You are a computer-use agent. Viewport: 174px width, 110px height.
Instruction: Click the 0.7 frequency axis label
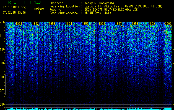coord(2,91)
